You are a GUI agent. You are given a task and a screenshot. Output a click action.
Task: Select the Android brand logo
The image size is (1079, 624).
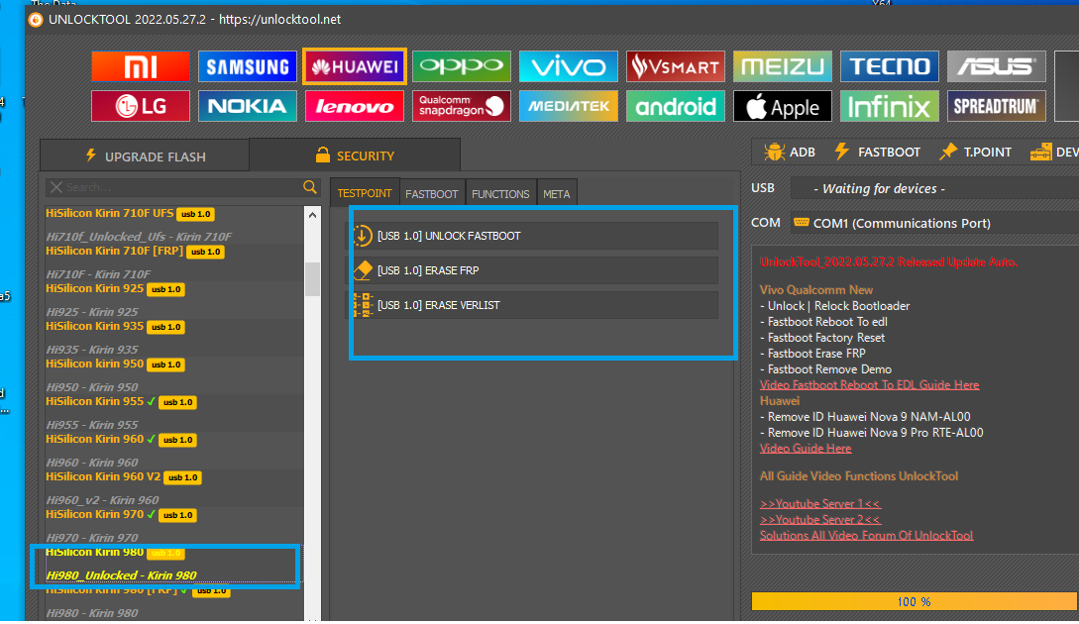(x=676, y=106)
